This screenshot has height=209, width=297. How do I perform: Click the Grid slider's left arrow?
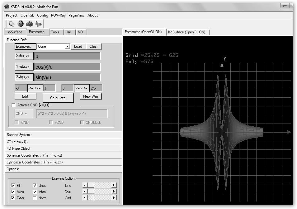(x=85, y=198)
